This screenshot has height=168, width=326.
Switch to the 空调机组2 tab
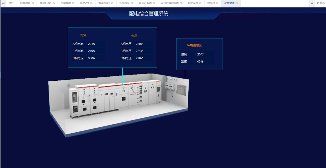coord(104,3)
